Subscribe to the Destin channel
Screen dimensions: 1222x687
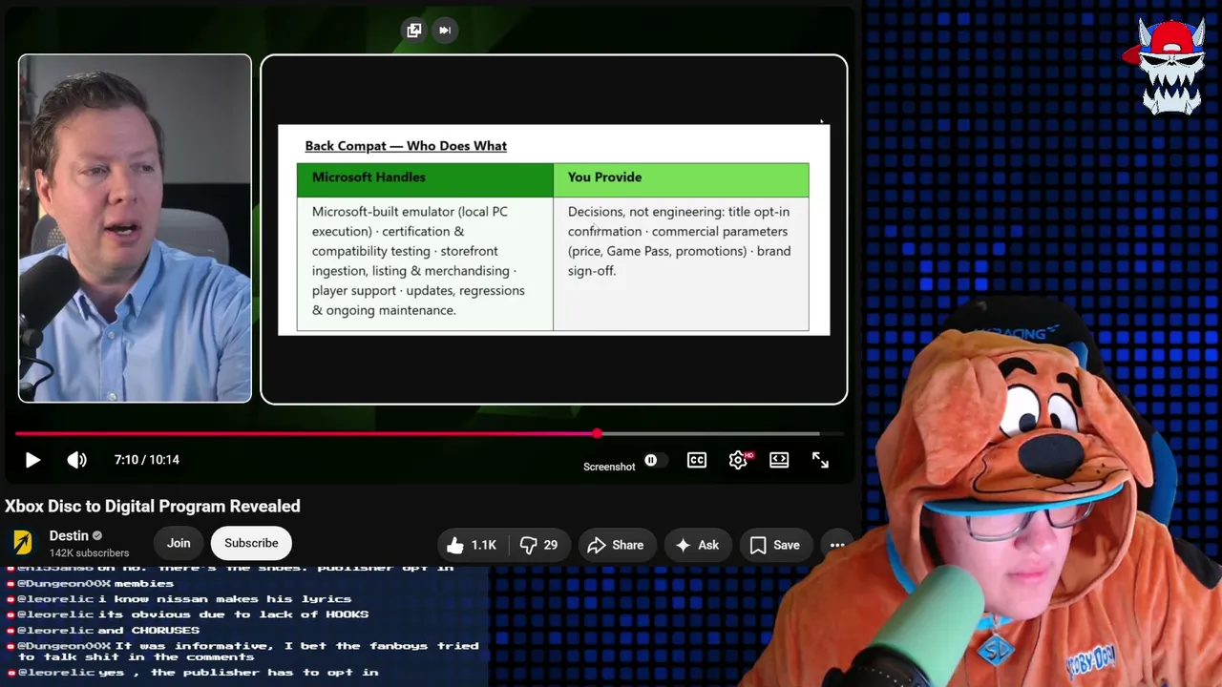[251, 543]
